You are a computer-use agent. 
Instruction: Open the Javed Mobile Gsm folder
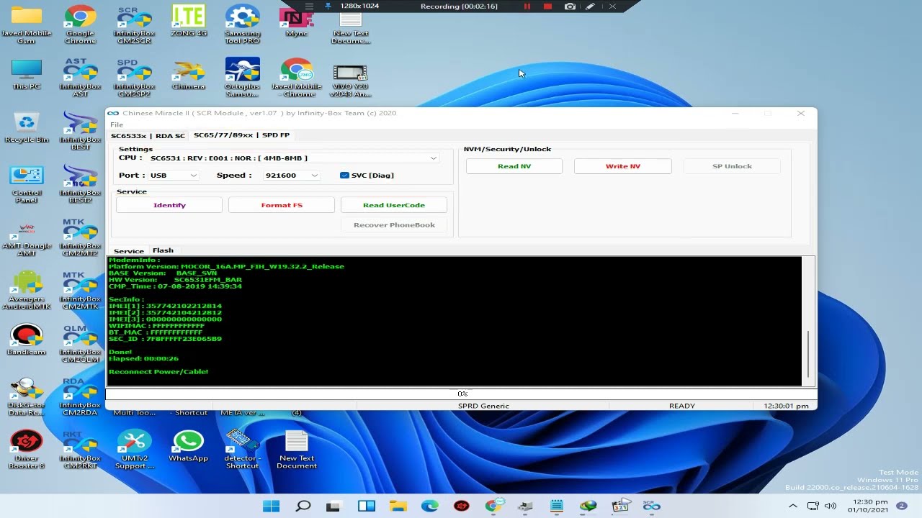(27, 25)
